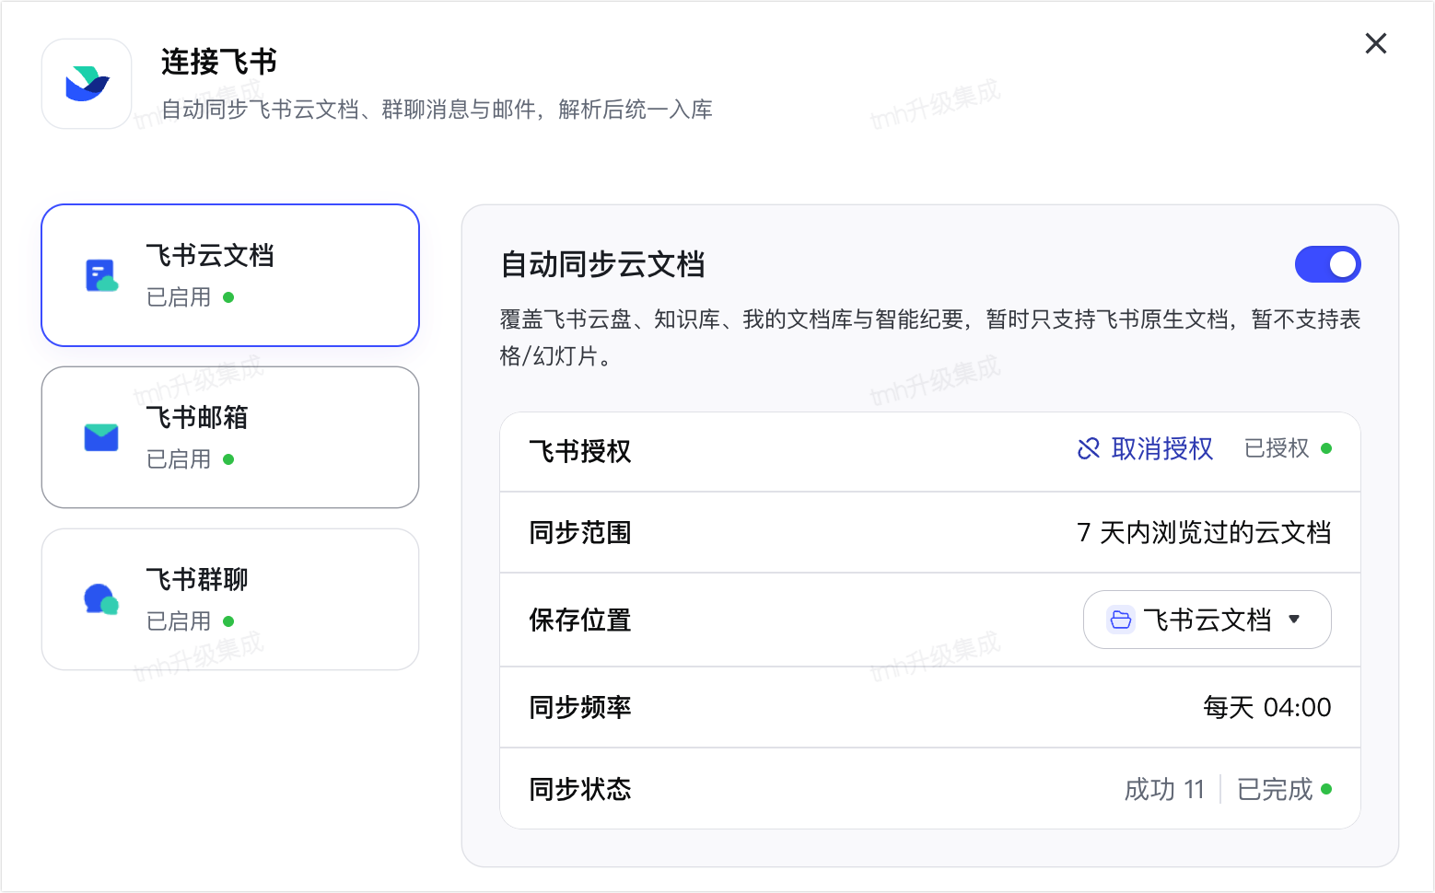
Task: Click the 飞书邮箱 envelope icon
Action: pyautogui.click(x=101, y=437)
